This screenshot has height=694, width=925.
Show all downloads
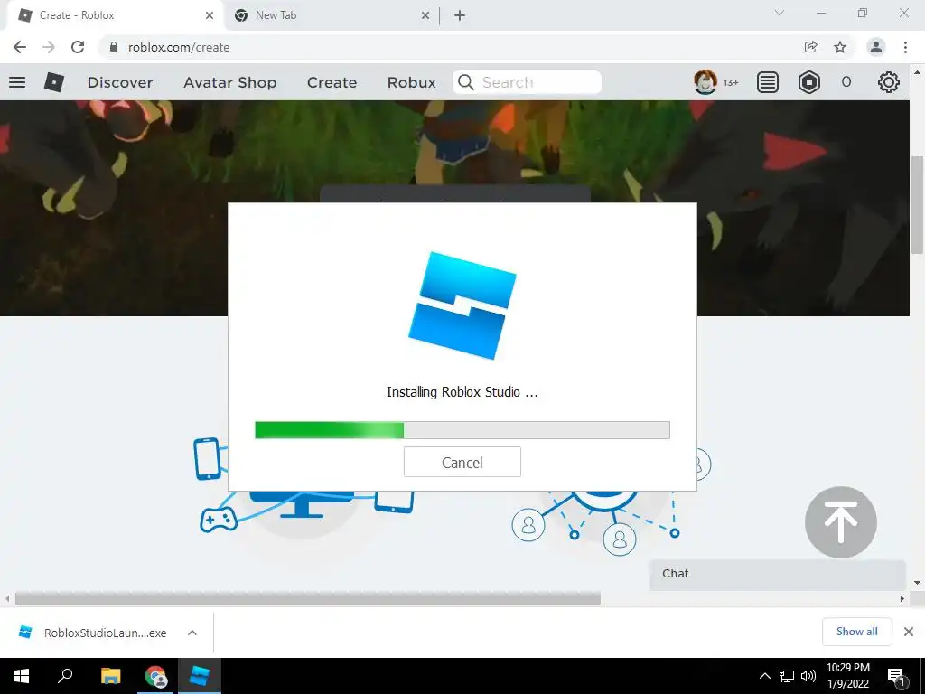click(856, 632)
